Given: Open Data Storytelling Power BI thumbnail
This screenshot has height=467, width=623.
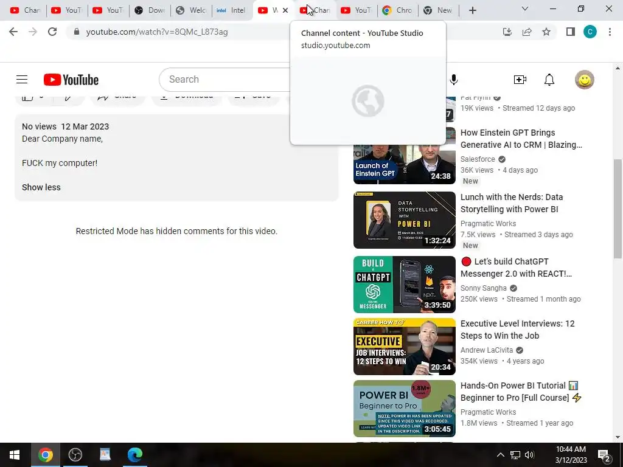Looking at the screenshot, I should click(x=405, y=220).
